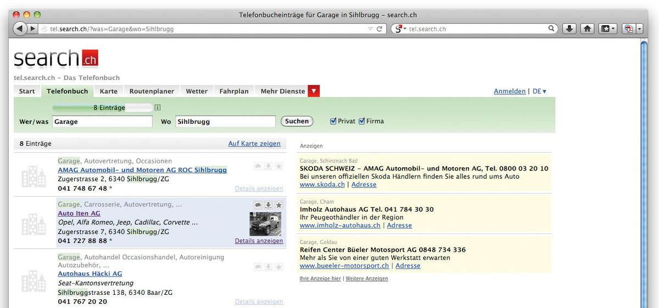Open the www.bueeler-motorsport.ch link
The width and height of the screenshot is (659, 308).
(x=344, y=266)
